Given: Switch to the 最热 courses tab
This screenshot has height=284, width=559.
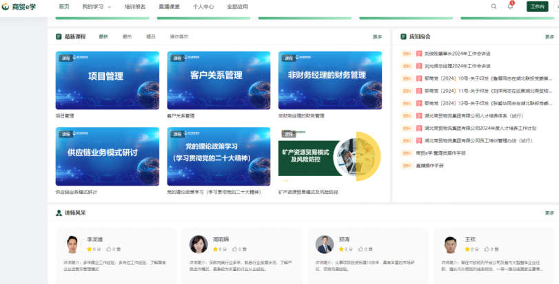Looking at the screenshot, I should 127,36.
